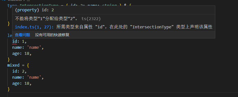The image size is (238, 97).
Task: Open the 查看问题 link in hover
Action: 22,35
